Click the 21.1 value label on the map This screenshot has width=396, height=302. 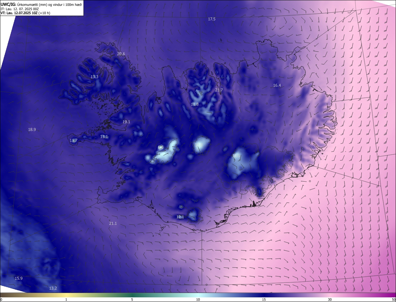tap(113, 224)
